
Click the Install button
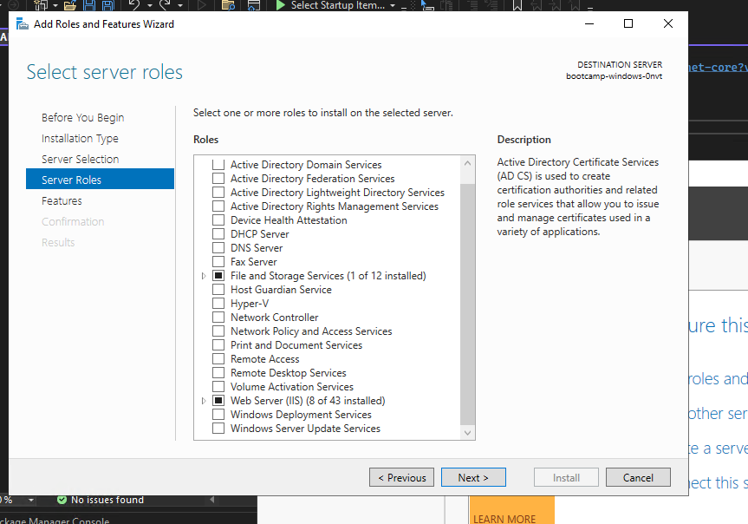click(x=566, y=477)
